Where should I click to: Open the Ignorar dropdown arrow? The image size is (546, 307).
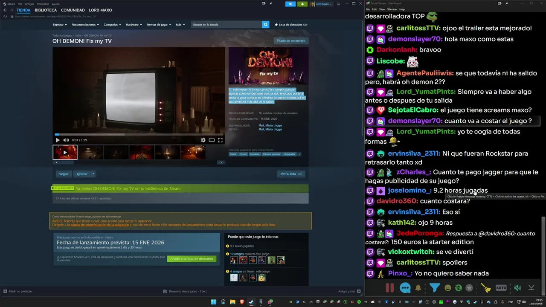point(93,174)
